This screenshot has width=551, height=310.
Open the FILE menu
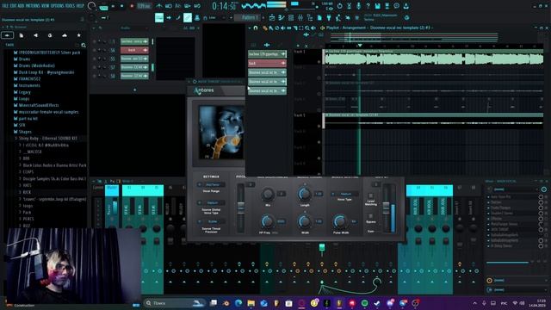tap(5, 6)
